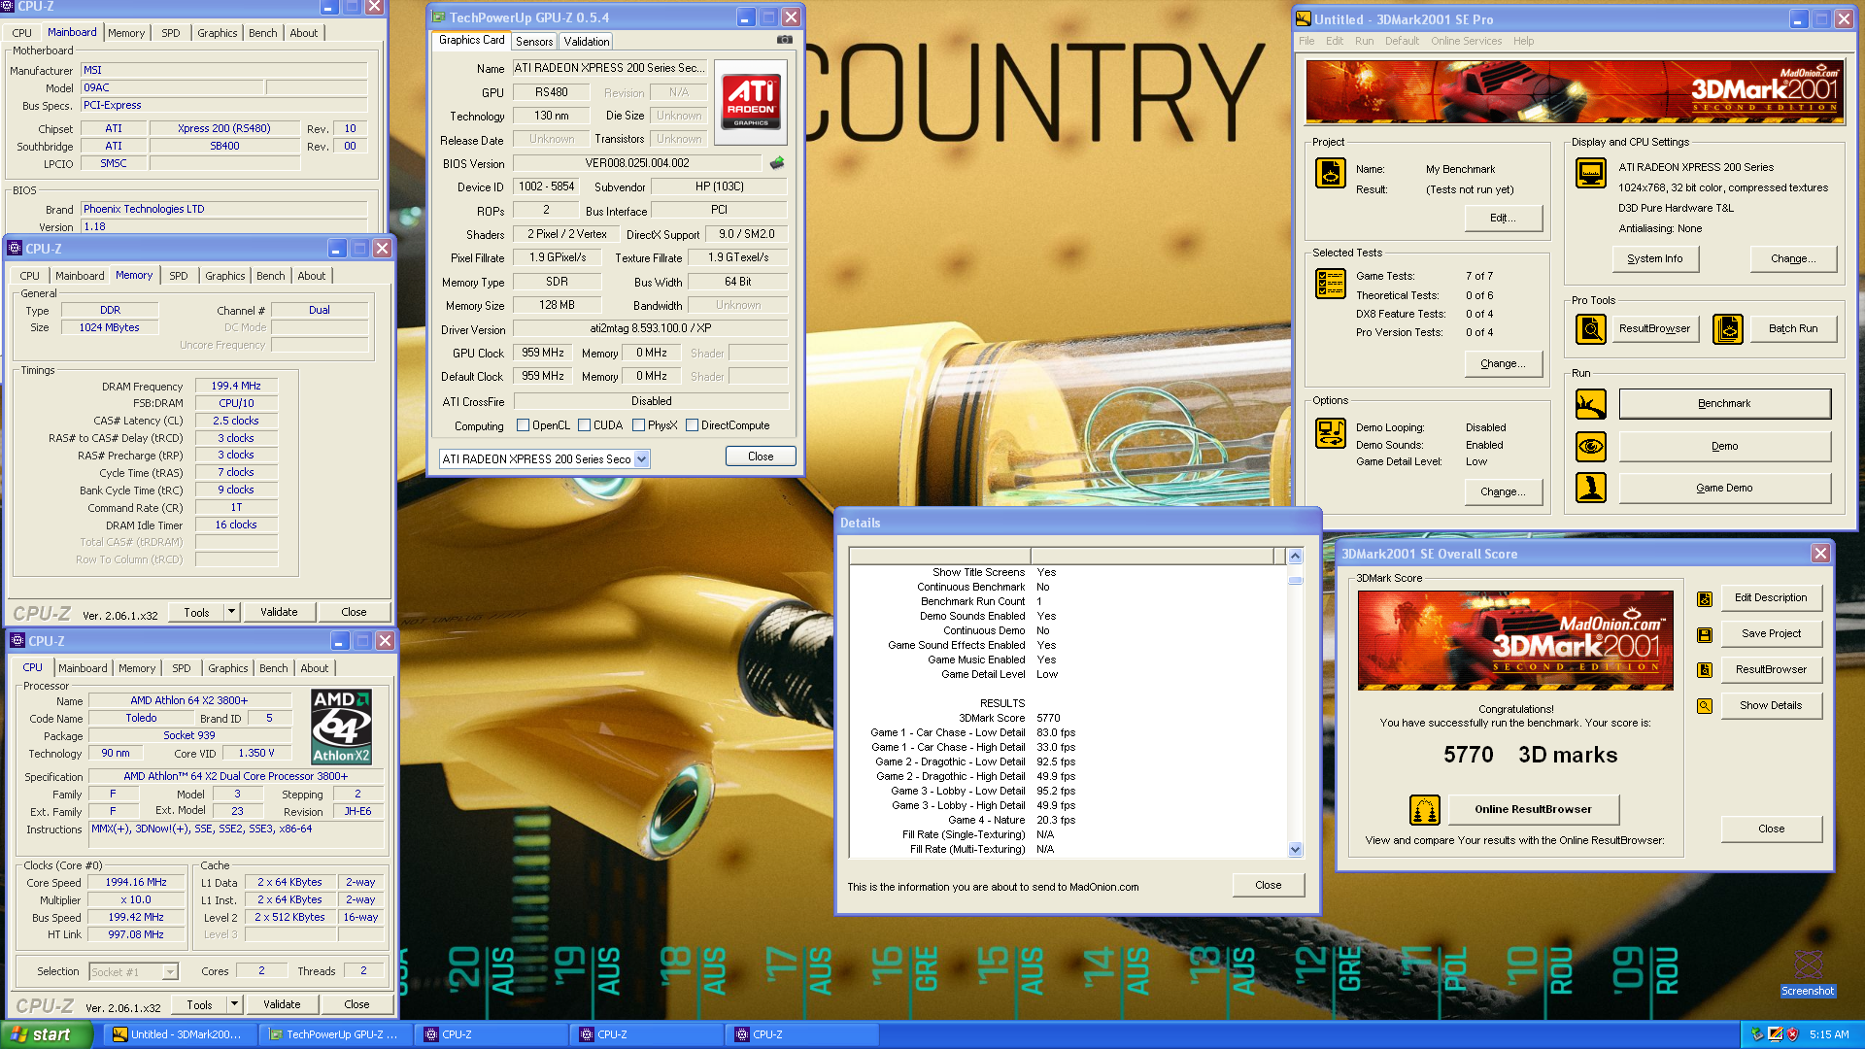The height and width of the screenshot is (1049, 1865).
Task: Click the GPU Clock 959 MHz field
Action: coord(543,353)
